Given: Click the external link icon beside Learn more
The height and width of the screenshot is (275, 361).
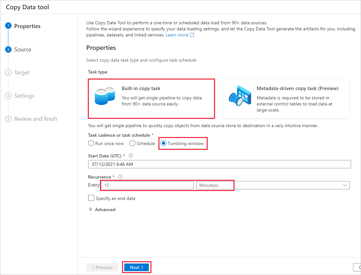Looking at the screenshot, I should tap(192, 35).
